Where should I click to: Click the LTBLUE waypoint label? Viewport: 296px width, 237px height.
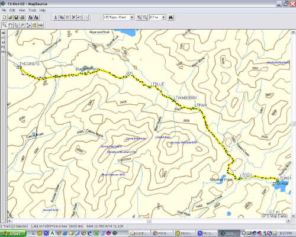157,84
